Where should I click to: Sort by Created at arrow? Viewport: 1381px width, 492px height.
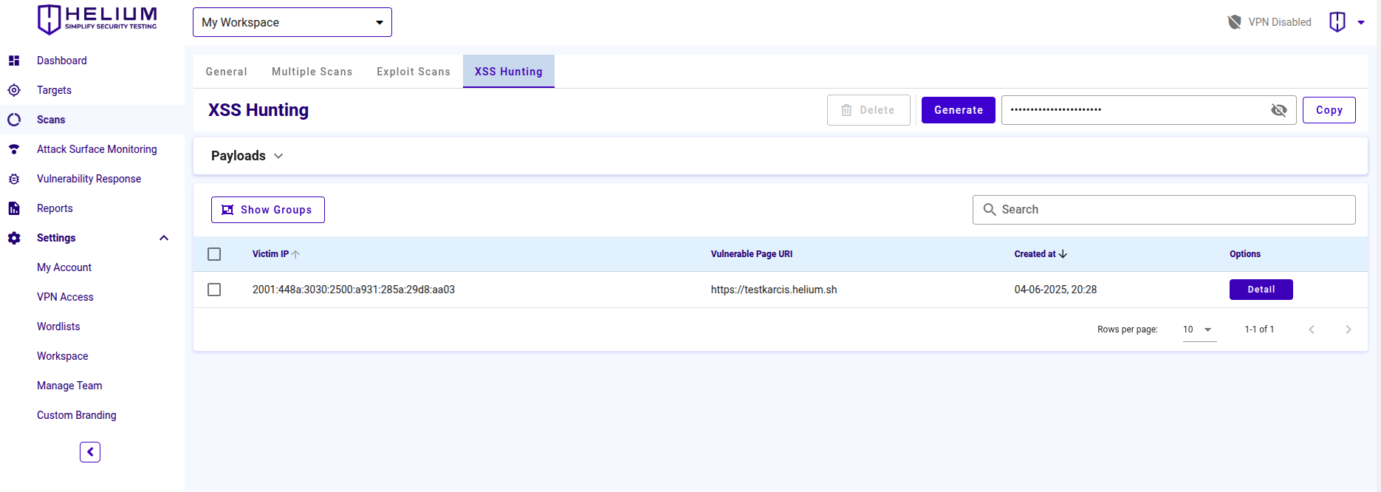click(1063, 254)
